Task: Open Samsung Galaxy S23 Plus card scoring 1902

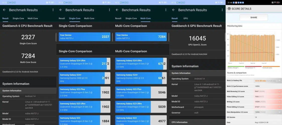Action: click(84, 92)
